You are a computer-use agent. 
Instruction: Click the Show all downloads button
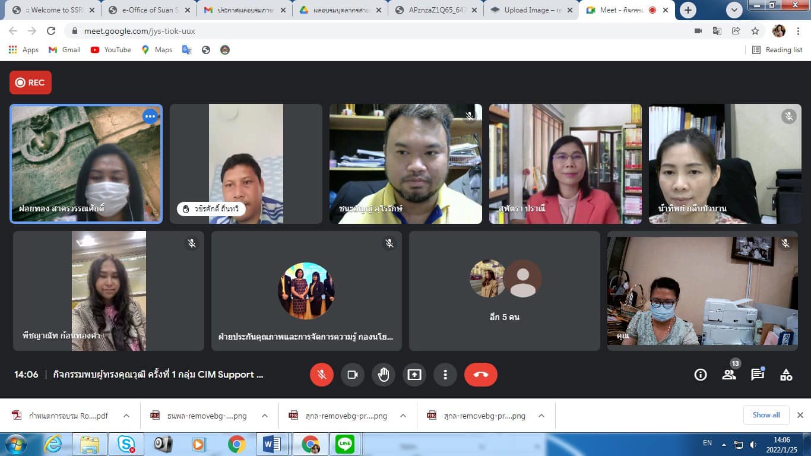766,415
